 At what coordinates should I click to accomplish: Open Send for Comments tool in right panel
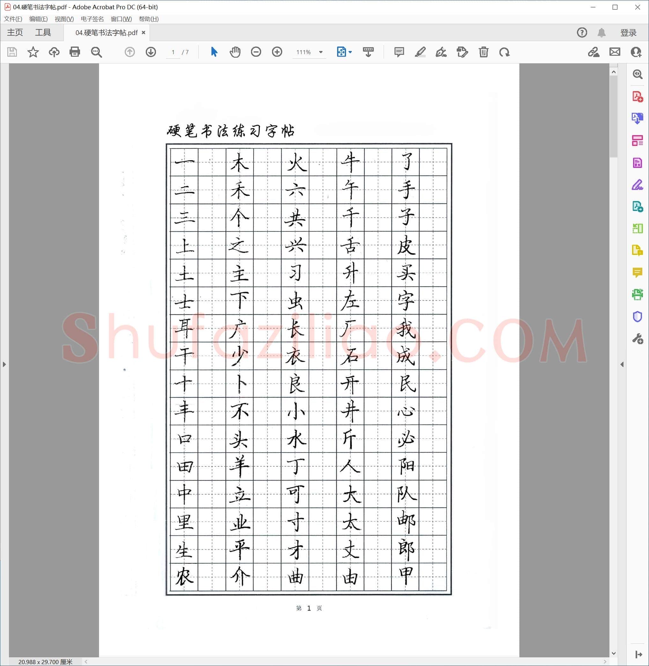(x=638, y=250)
